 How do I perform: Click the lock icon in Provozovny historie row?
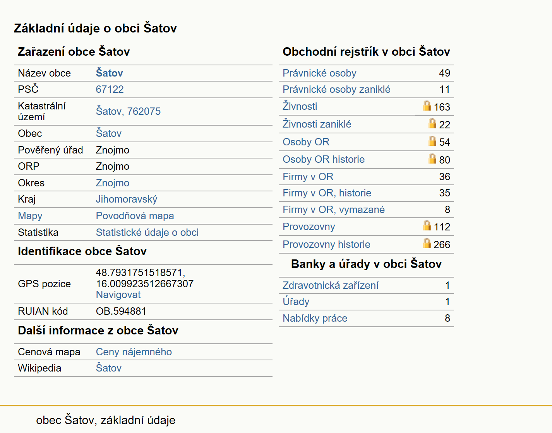pyautogui.click(x=427, y=244)
